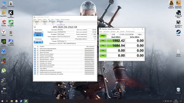This screenshot has width=184, height=103.
Task: Open the black K desktop icon
Action: click(x=11, y=14)
